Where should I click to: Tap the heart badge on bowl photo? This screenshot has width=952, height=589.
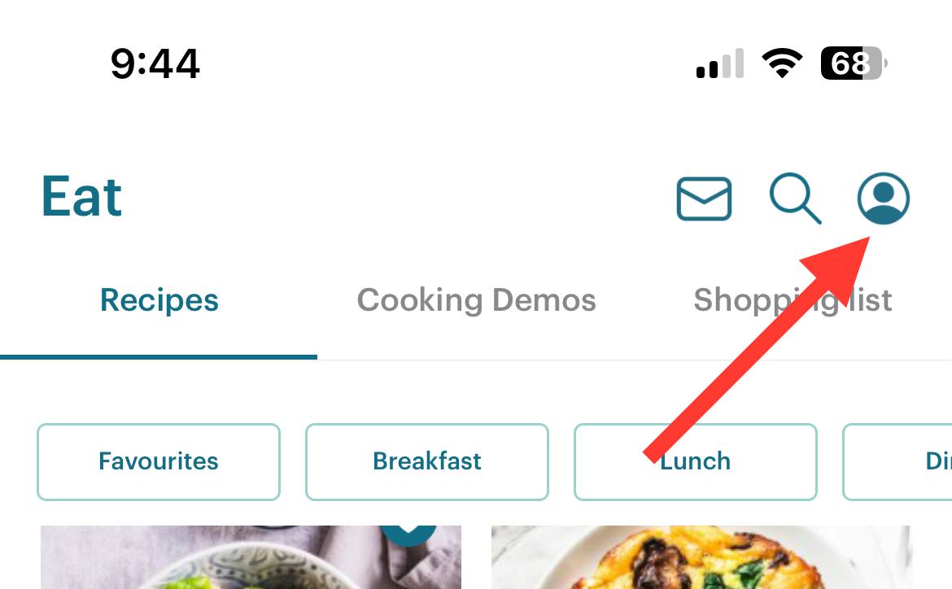tap(408, 534)
